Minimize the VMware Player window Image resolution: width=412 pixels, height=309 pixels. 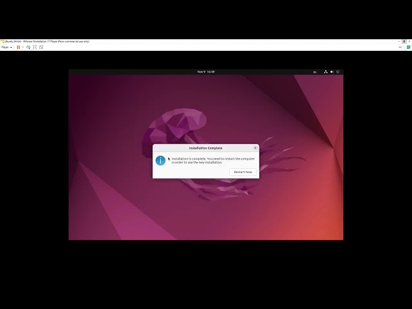pyautogui.click(x=399, y=41)
